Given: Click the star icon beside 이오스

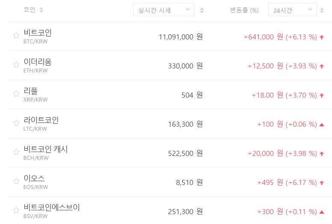Looking at the screenshot, I should coord(16,181).
